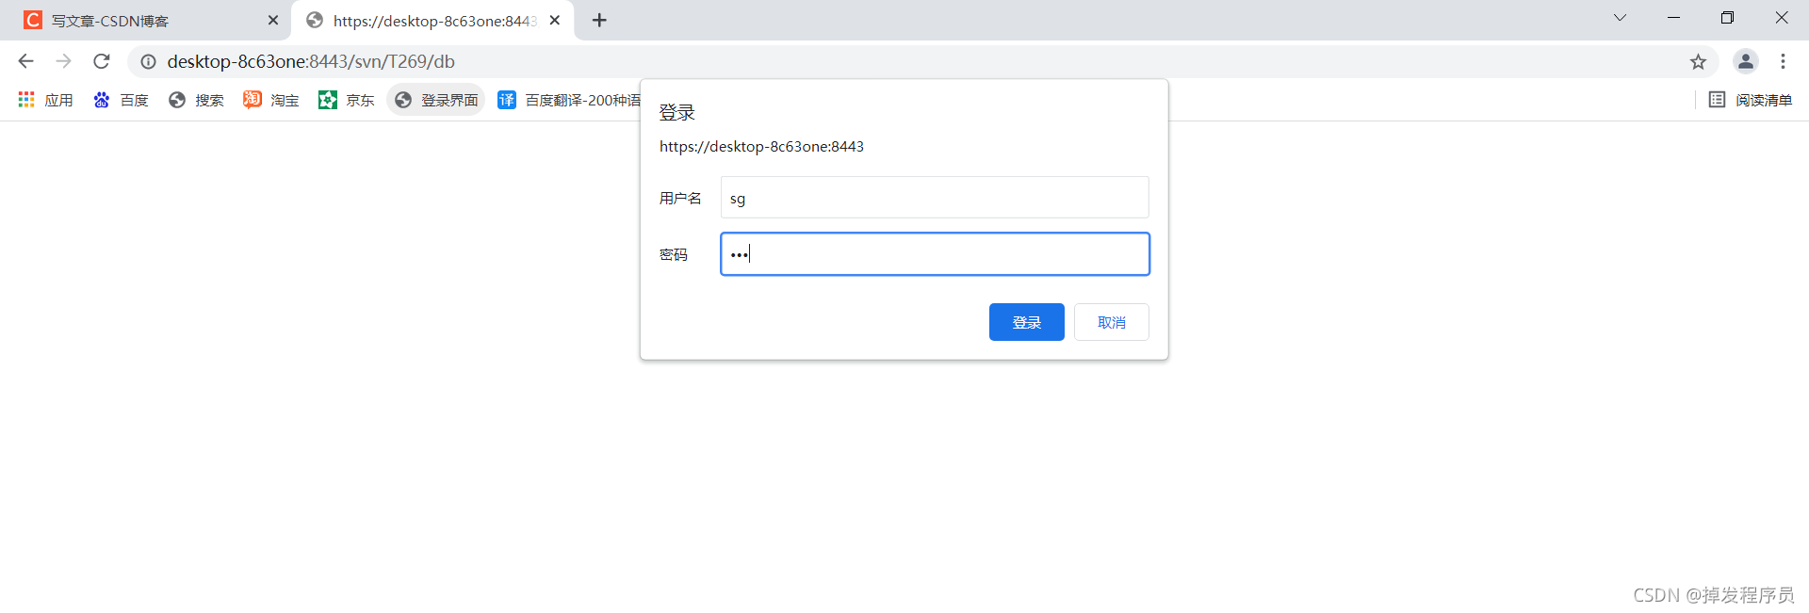Open the Chrome profile avatar

click(1745, 61)
